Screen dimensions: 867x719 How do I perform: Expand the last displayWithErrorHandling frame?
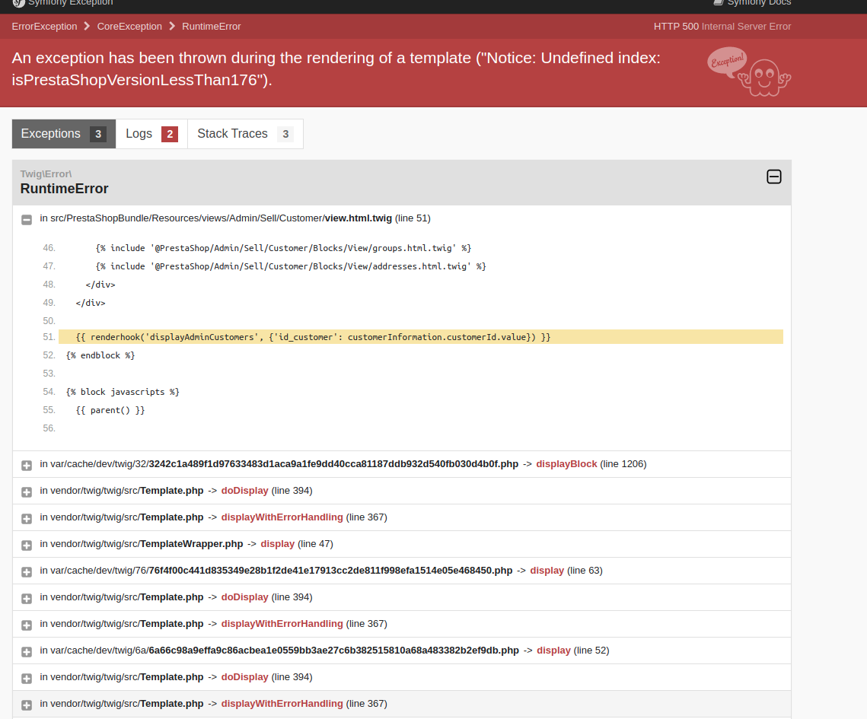[x=27, y=704]
